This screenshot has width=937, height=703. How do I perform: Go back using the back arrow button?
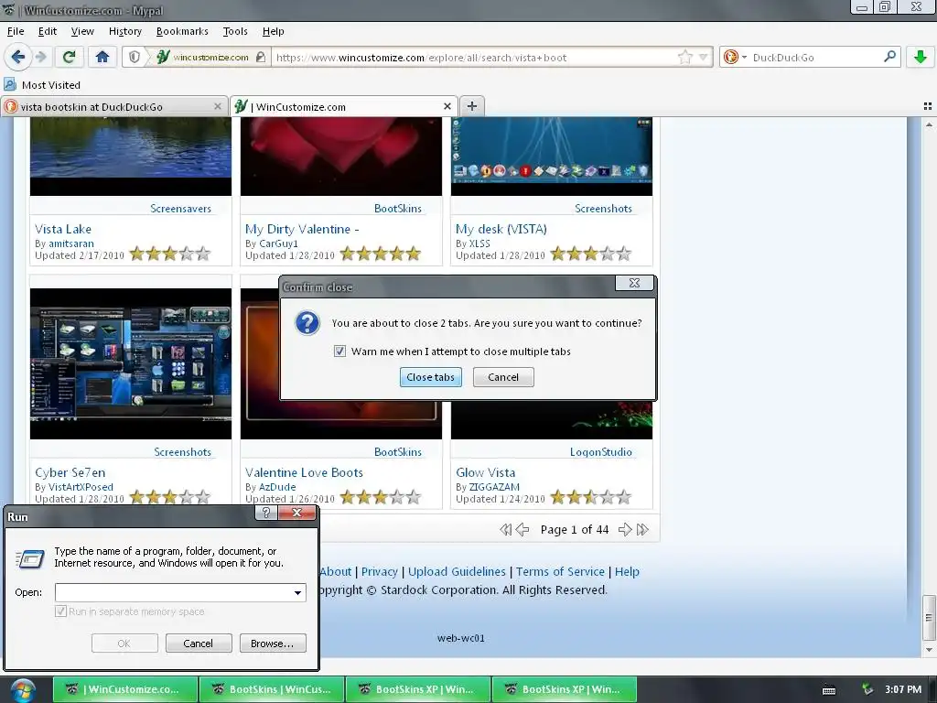(18, 58)
